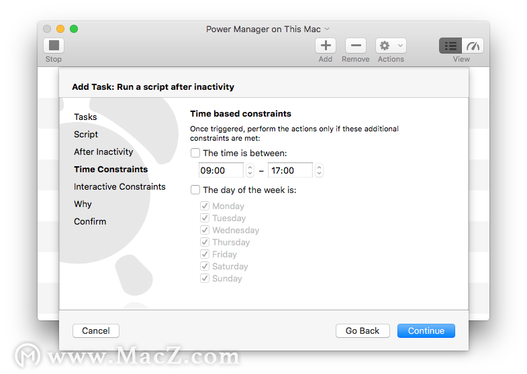The width and height of the screenshot is (527, 374).
Task: Enable 'The time is between' checkbox
Action: tap(195, 153)
